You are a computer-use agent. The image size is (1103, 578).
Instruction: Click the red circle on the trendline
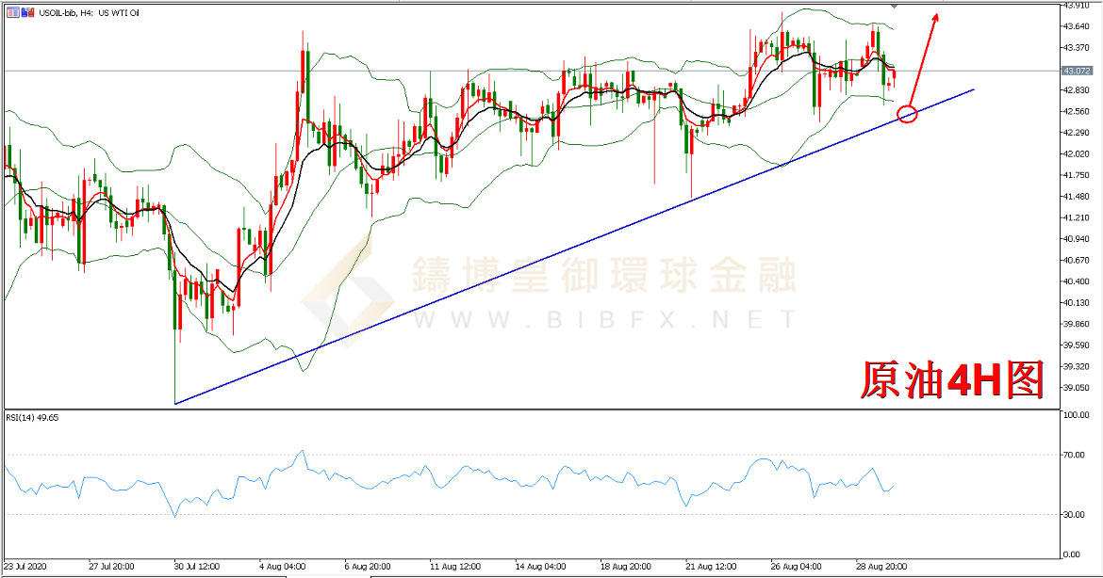[907, 115]
